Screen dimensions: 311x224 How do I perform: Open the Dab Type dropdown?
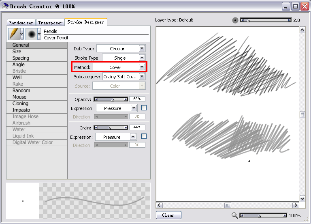pyautogui.click(x=142, y=48)
